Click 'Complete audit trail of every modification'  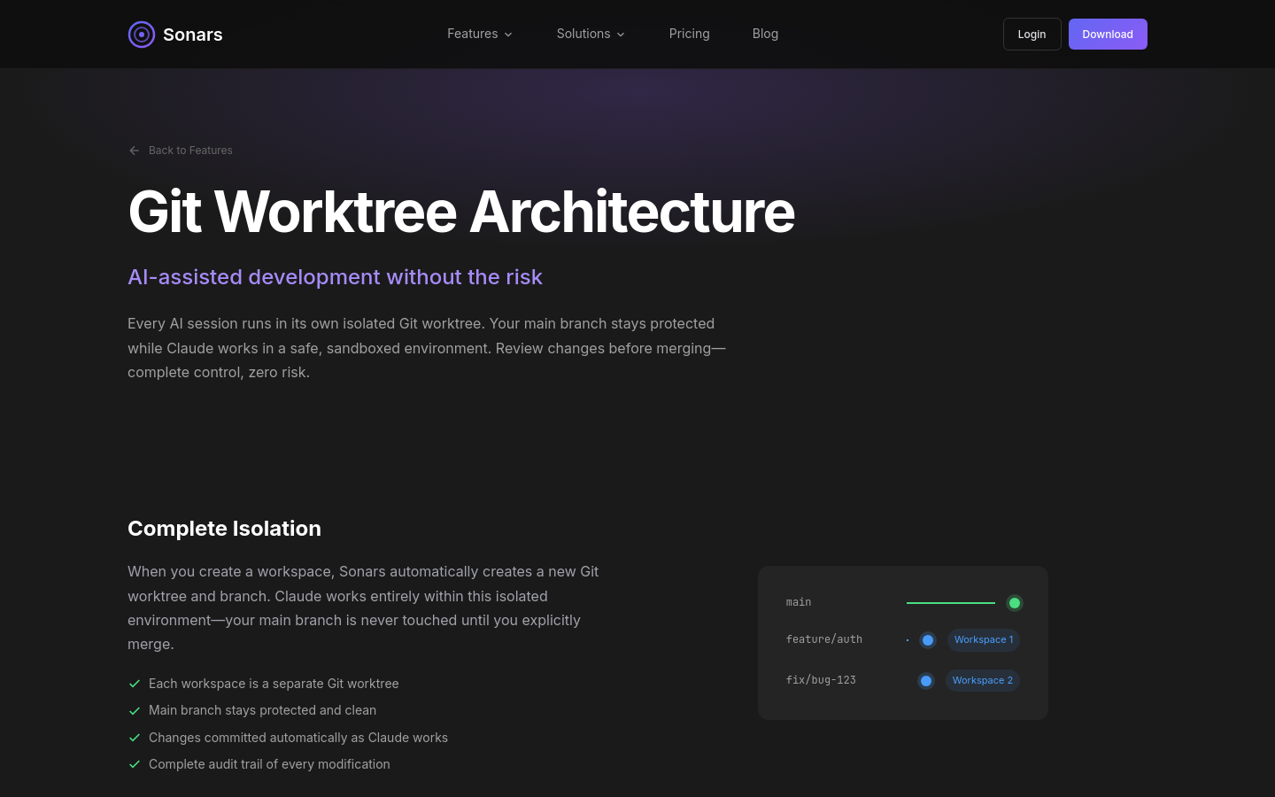(269, 764)
